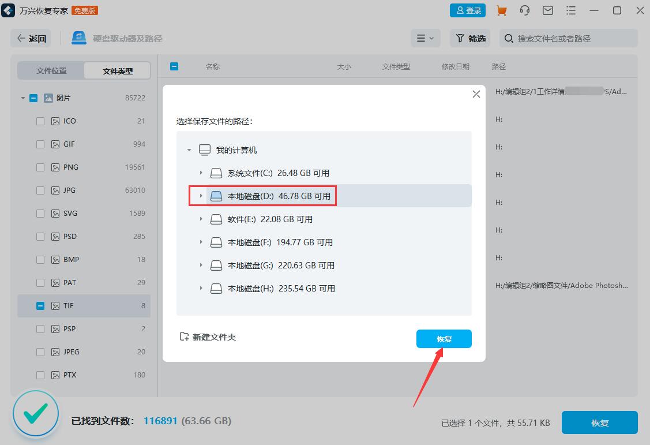Viewport: 650px width, 445px height.
Task: Click the task list icon in title bar
Action: click(570, 10)
